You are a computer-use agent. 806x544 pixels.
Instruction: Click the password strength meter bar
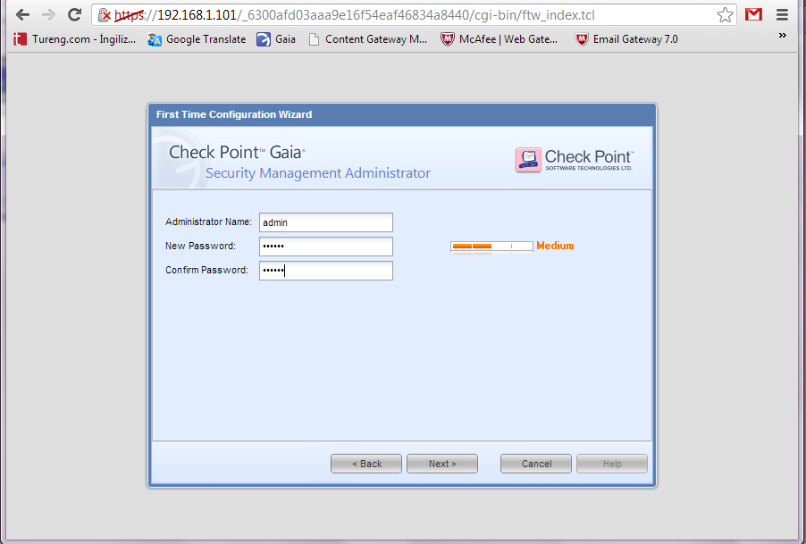click(x=491, y=247)
